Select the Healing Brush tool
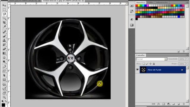This screenshot has width=190, height=107. tap(4, 32)
